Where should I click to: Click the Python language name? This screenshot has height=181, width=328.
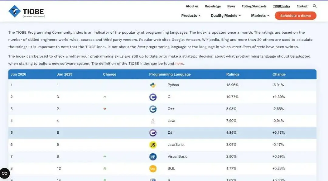tap(173, 85)
